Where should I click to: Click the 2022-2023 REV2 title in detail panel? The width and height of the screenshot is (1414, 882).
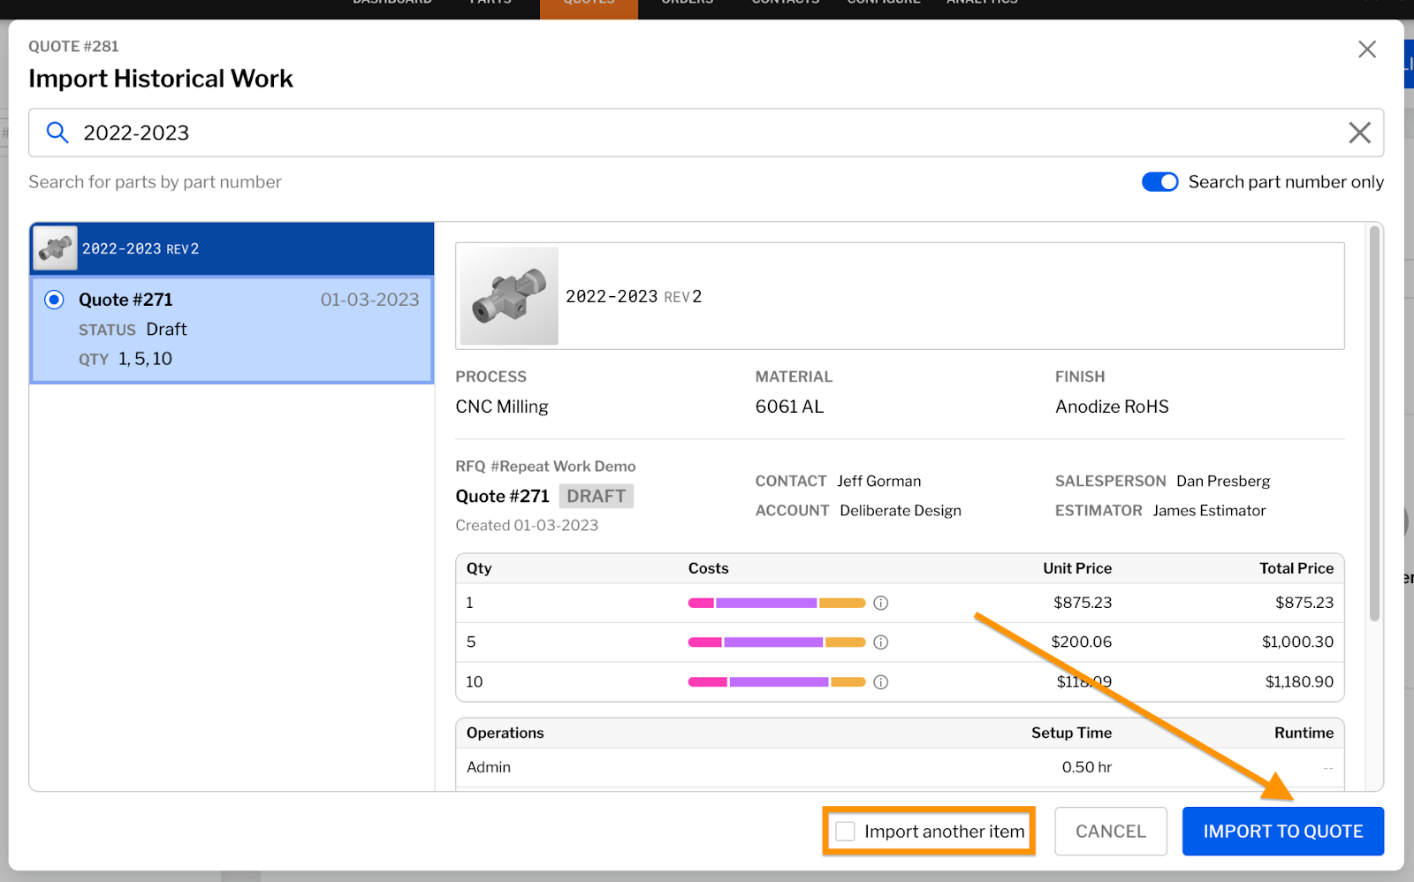pyautogui.click(x=634, y=296)
